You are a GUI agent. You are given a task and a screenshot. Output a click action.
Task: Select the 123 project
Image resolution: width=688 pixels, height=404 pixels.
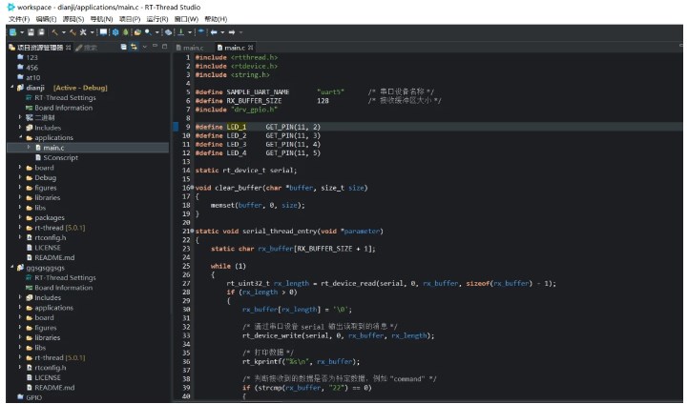point(31,57)
